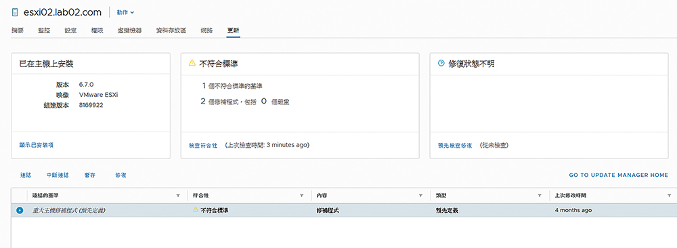Click the version value 6.7.0
Screen dimensions: 677x248
coord(87,85)
